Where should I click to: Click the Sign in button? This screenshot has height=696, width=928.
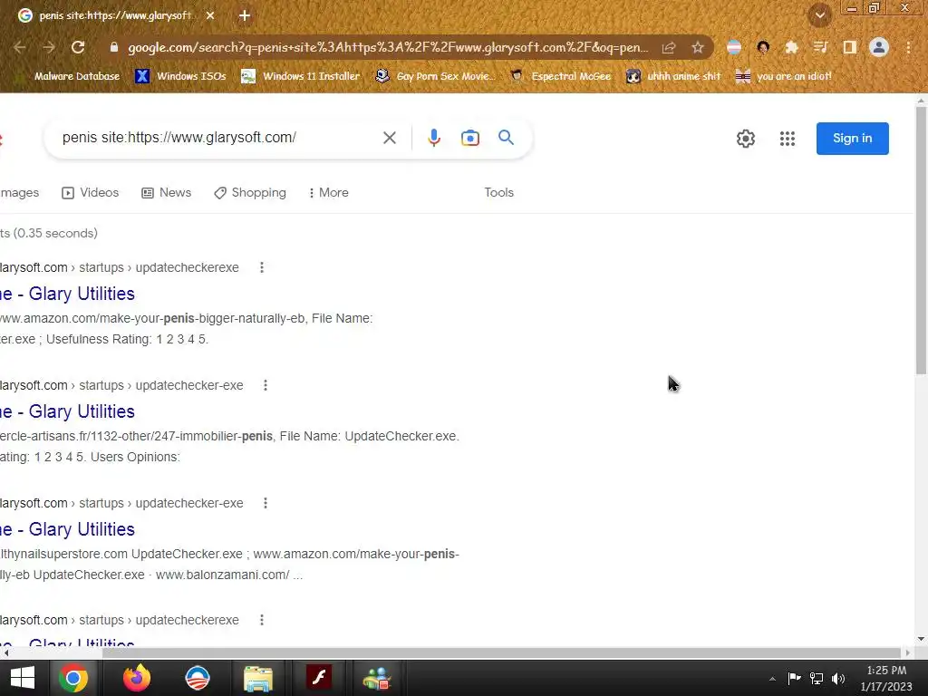[852, 139]
